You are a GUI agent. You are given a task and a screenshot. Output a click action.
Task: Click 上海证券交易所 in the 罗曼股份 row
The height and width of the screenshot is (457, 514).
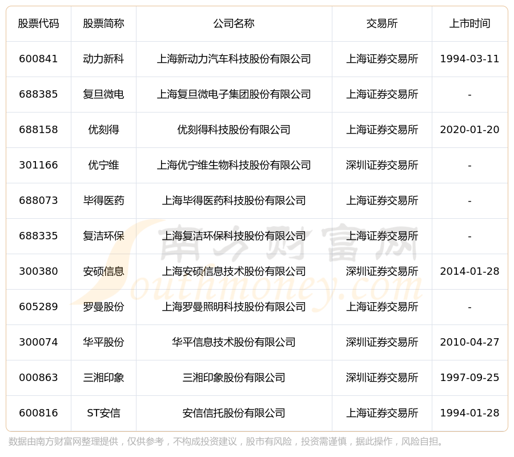382,307
